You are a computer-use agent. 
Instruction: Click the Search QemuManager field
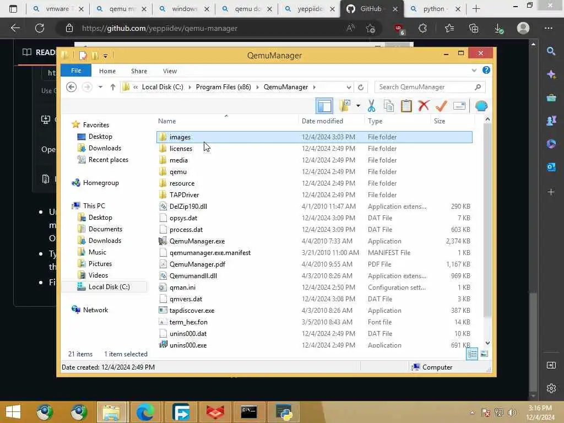430,87
